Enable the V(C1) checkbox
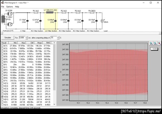 tap(2, 83)
